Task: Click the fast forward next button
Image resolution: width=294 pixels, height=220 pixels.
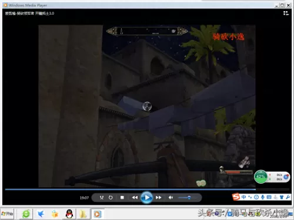Action: (x=158, y=198)
